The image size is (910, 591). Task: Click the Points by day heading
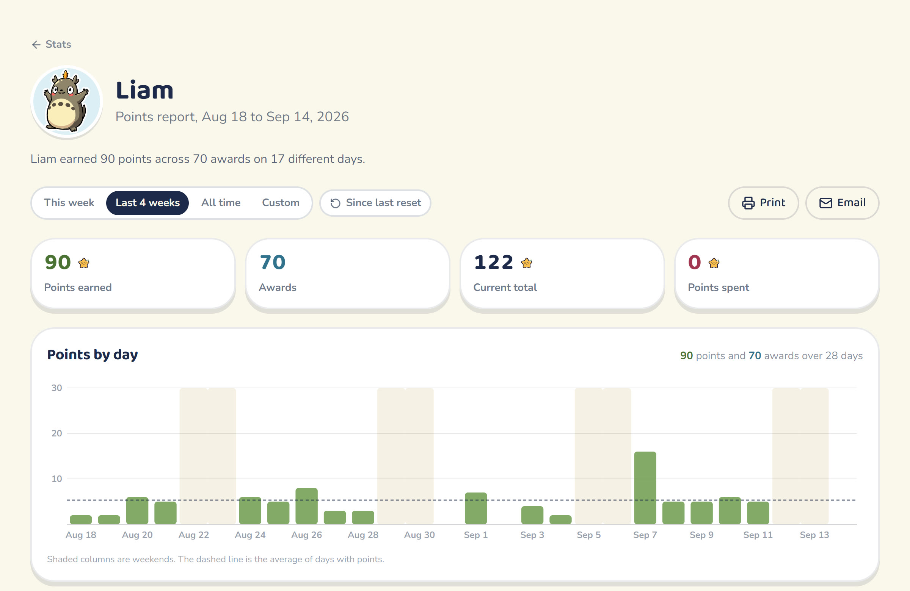93,355
